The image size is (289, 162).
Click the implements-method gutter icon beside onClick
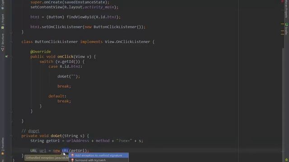point(6,56)
